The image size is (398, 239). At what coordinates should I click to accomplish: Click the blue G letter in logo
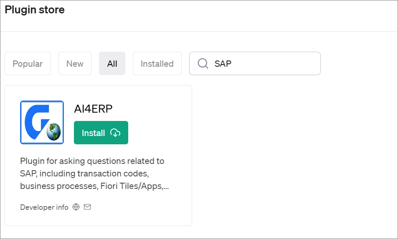click(35, 120)
